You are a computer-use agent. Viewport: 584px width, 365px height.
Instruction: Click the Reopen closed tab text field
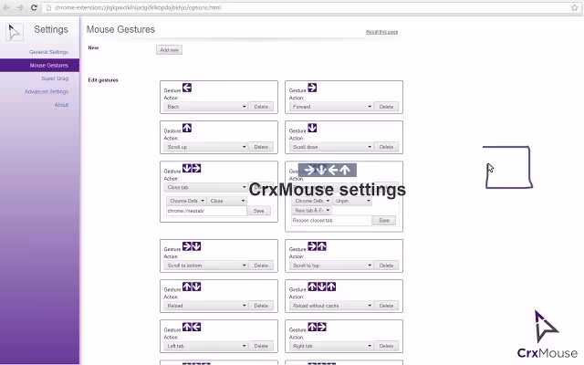(331, 221)
